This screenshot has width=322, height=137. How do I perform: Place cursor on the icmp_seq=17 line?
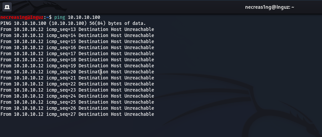[x=77, y=54]
